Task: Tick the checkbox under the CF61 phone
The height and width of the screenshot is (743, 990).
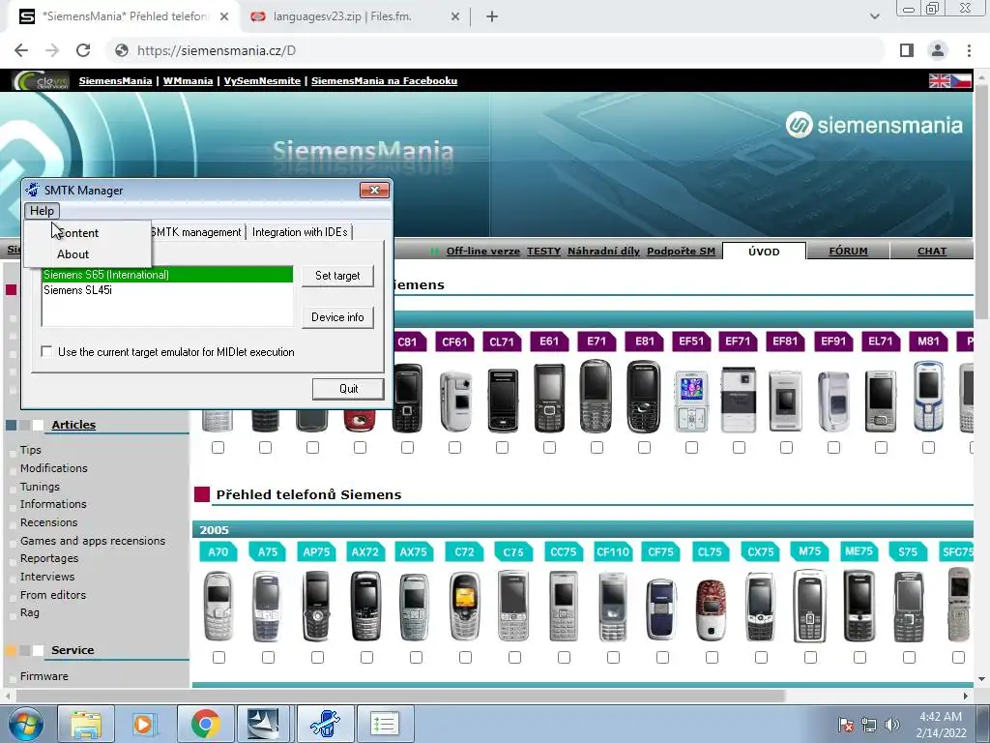Action: click(454, 447)
